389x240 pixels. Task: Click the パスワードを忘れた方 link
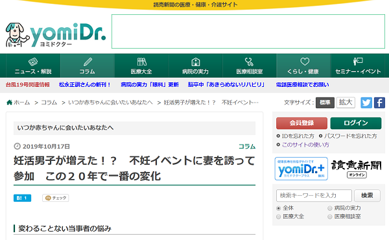pyautogui.click(x=351, y=136)
